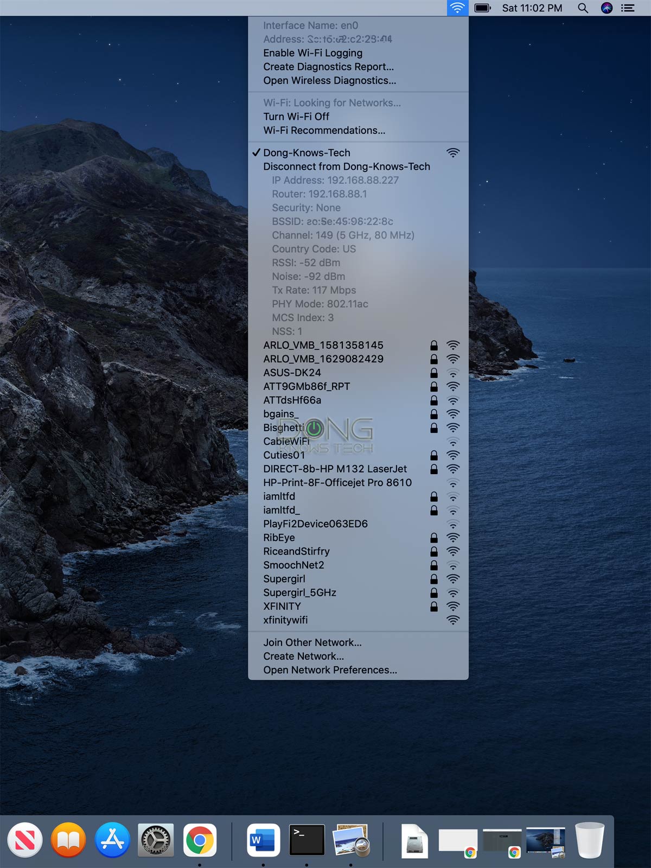Click the Wi-Fi menu bar icon

457,8
